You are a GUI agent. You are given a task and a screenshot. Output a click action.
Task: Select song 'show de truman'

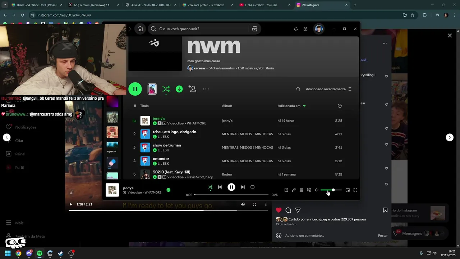coord(167,145)
